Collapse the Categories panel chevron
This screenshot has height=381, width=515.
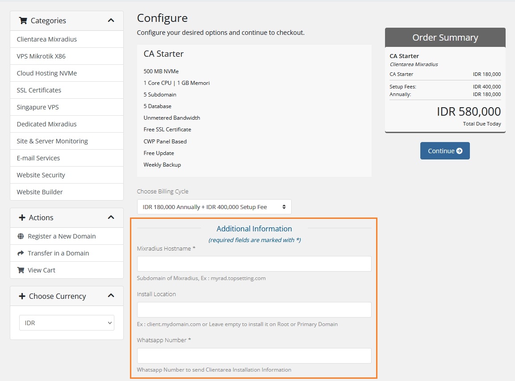click(x=111, y=21)
